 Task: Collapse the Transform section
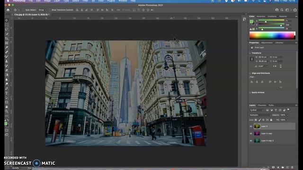[250, 53]
